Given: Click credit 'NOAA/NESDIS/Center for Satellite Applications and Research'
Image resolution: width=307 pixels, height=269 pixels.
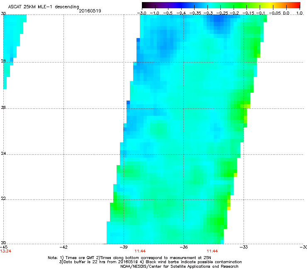Looking at the screenshot, I should point(179,267).
